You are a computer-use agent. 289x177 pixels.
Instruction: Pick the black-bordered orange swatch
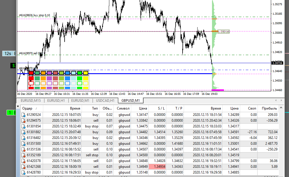pyautogui.click(x=43, y=73)
